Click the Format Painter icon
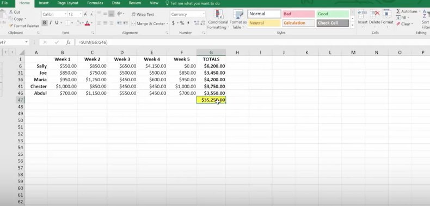430x206 pixels. [x=11, y=26]
